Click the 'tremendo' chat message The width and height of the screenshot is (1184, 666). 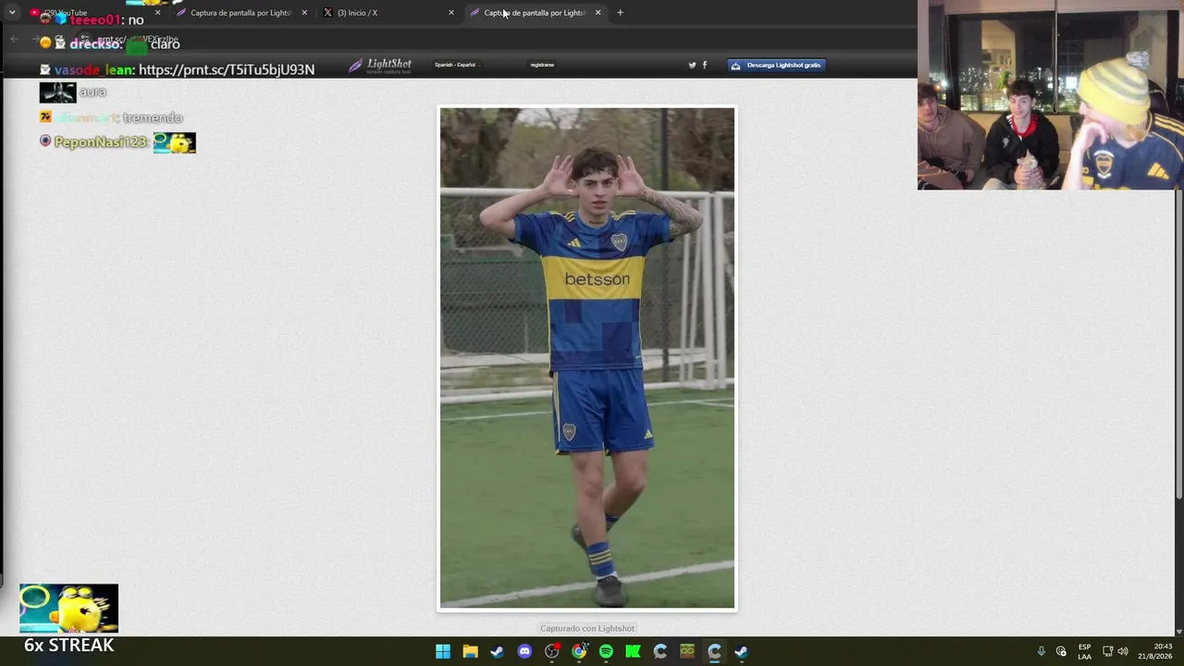pos(153,117)
